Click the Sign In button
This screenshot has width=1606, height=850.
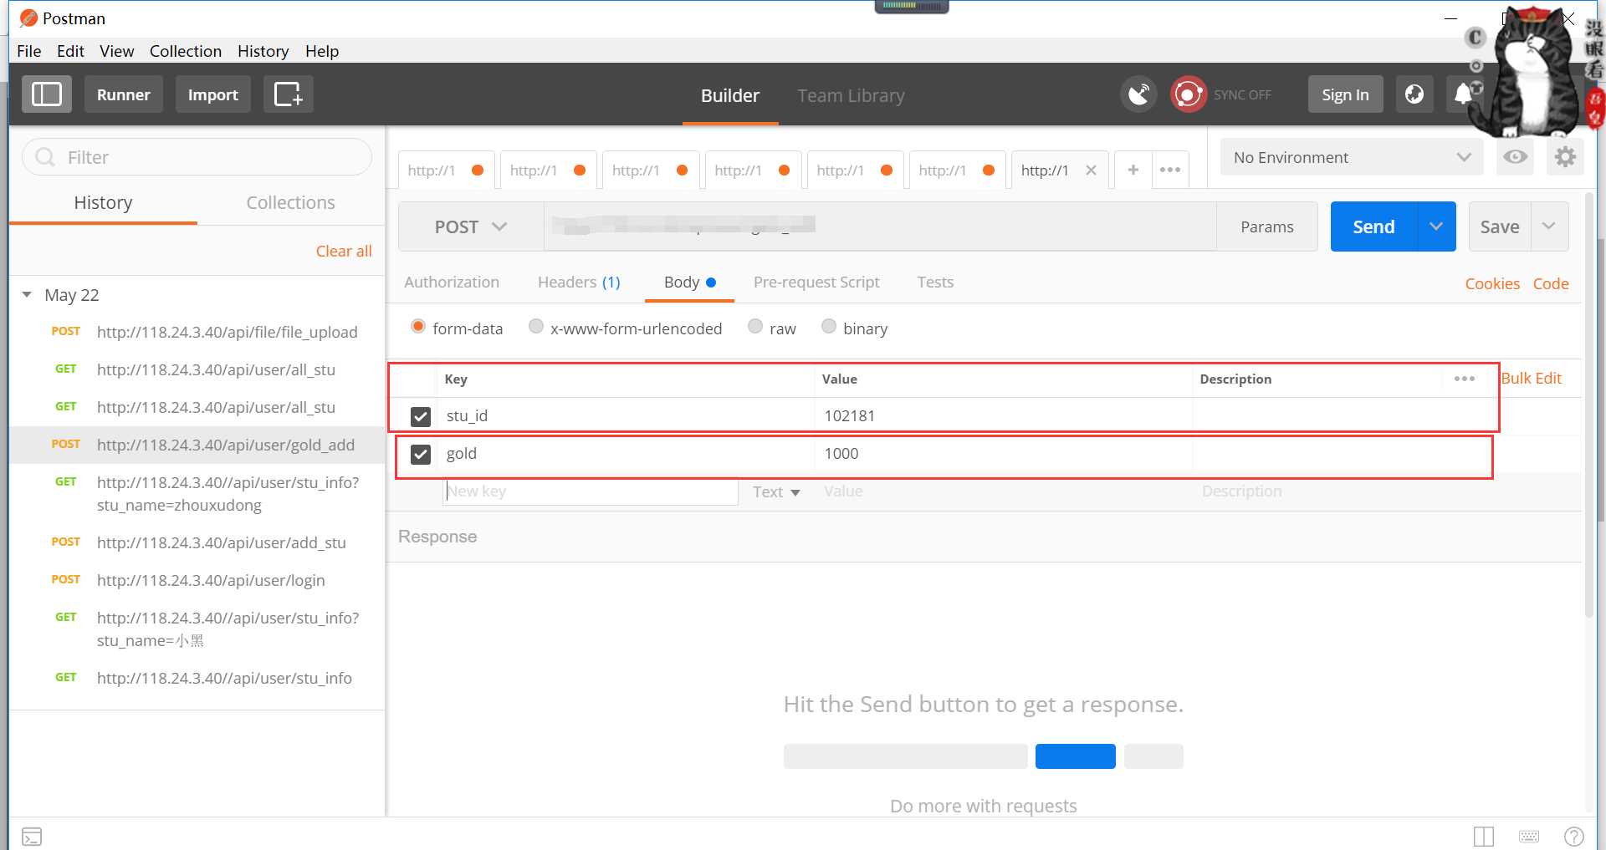(x=1345, y=94)
